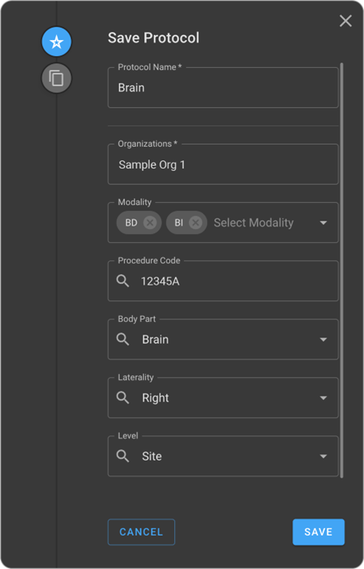Click the Select Modality placeholder text
The height and width of the screenshot is (569, 364).
(253, 223)
